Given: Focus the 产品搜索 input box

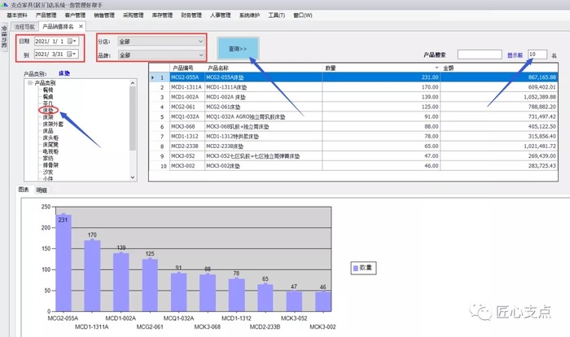Looking at the screenshot, I should (480, 55).
